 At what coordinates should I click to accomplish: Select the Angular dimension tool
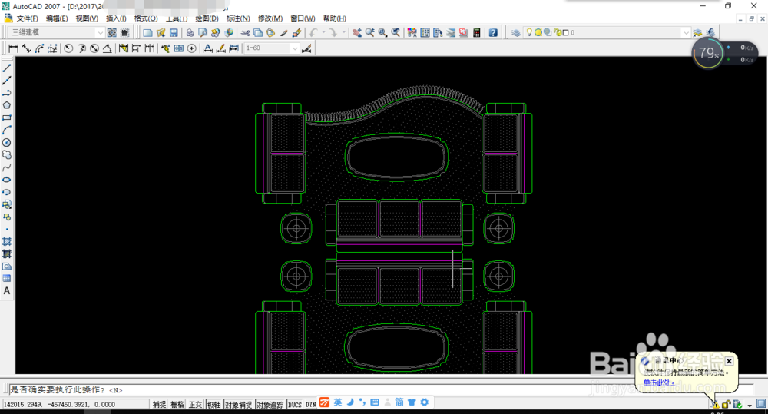point(108,48)
